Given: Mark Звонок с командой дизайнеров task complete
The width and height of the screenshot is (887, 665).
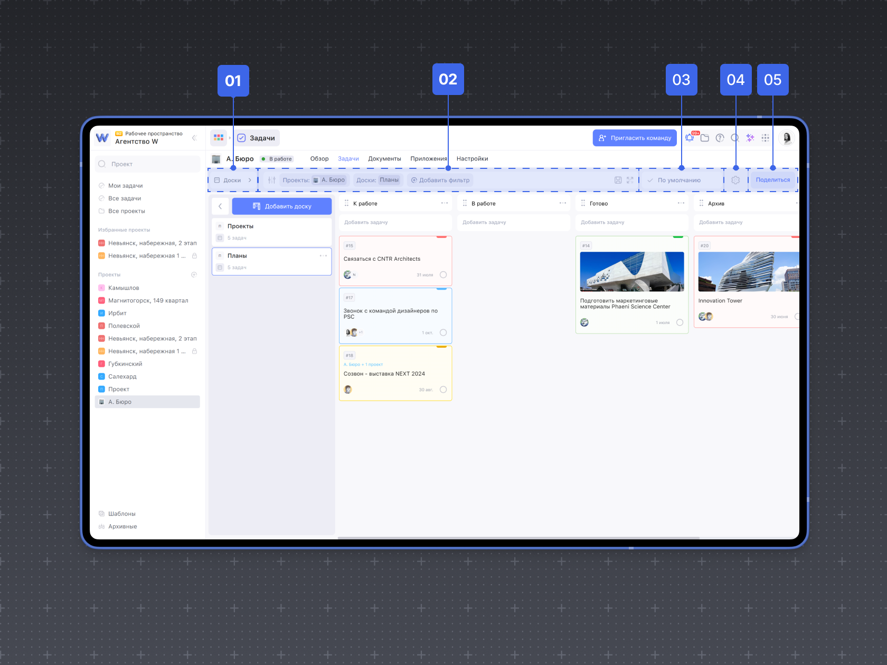Looking at the screenshot, I should [443, 332].
